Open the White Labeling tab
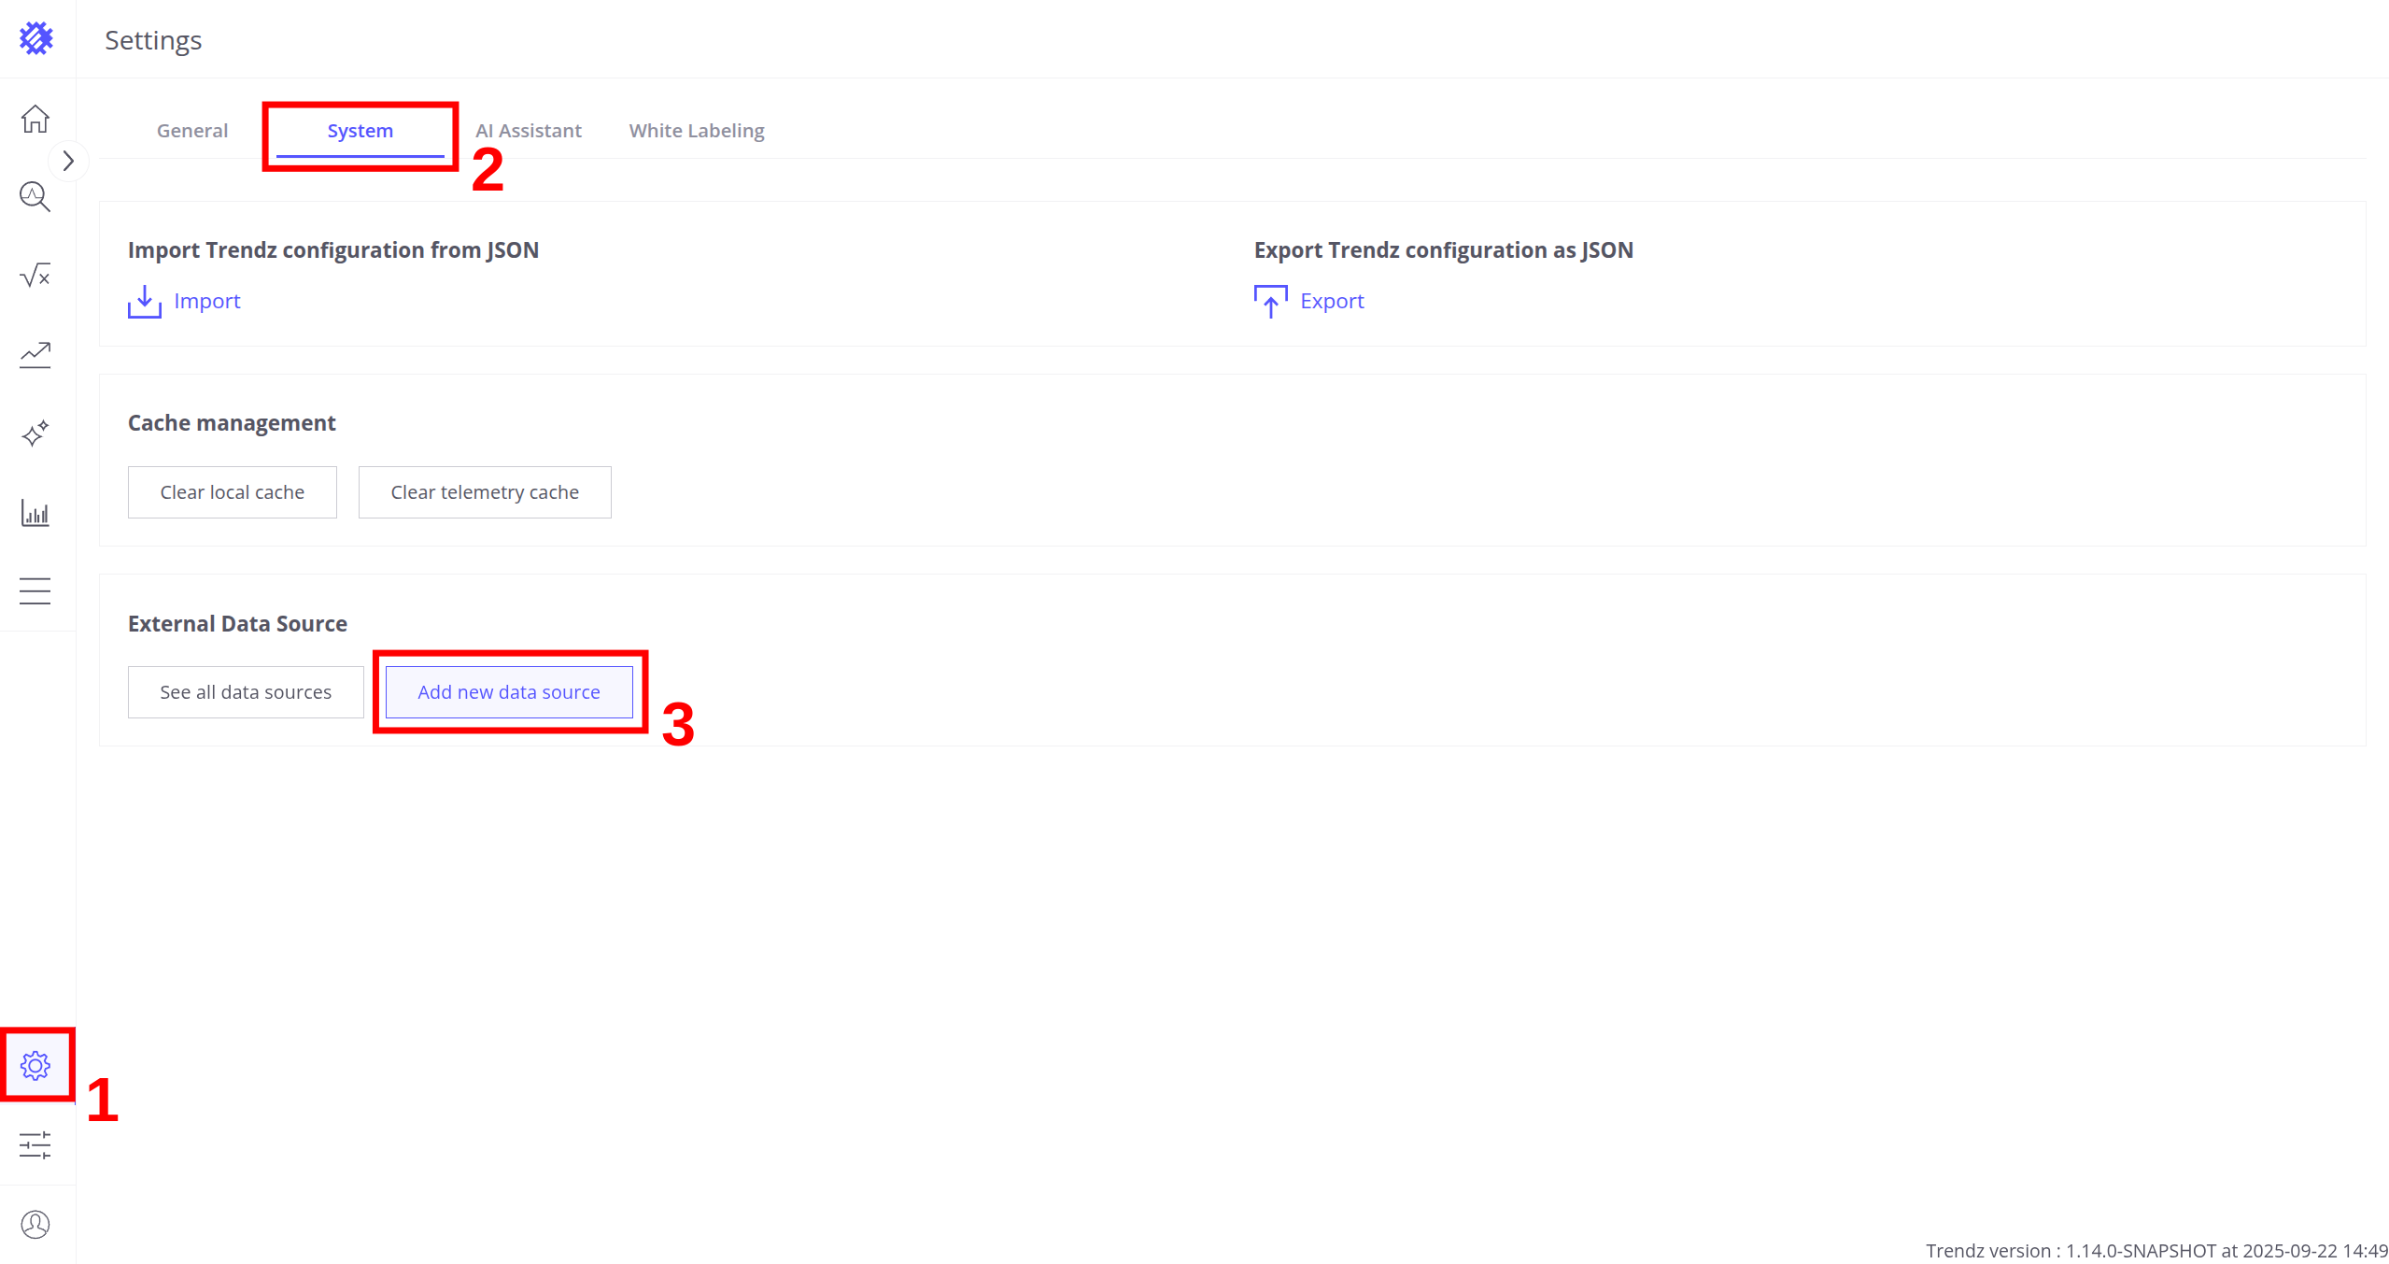 (696, 131)
